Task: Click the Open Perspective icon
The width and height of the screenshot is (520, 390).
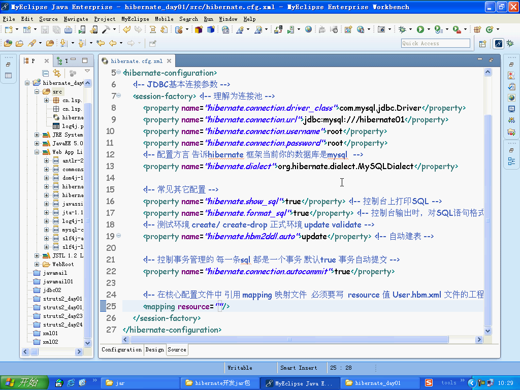Action: pos(482,44)
